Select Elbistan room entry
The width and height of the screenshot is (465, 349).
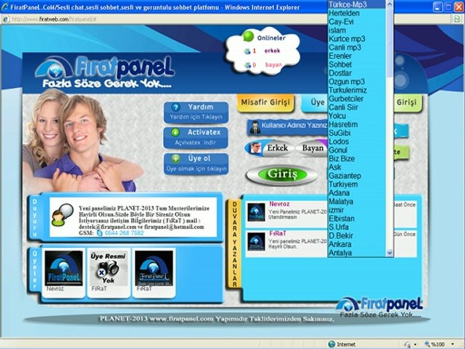tap(356, 219)
